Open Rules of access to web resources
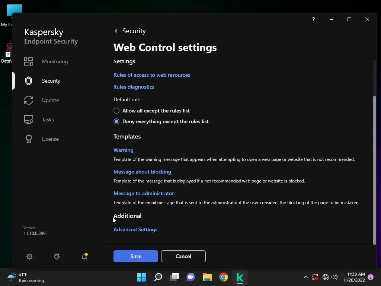The width and height of the screenshot is (381, 286). pos(152,75)
